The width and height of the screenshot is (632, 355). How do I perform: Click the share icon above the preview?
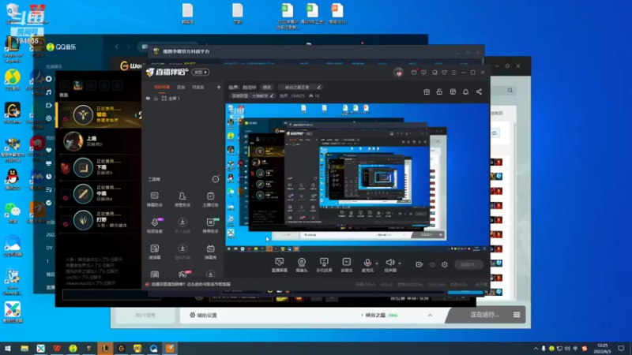click(x=479, y=92)
